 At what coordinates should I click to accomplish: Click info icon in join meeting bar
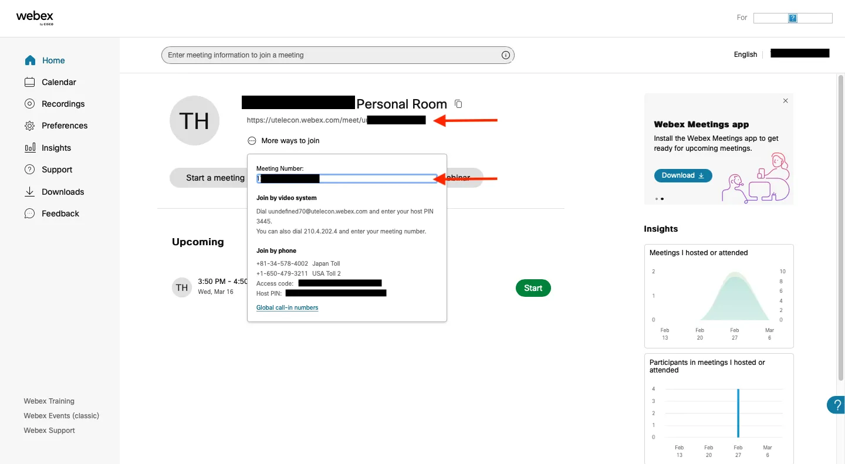click(x=505, y=55)
